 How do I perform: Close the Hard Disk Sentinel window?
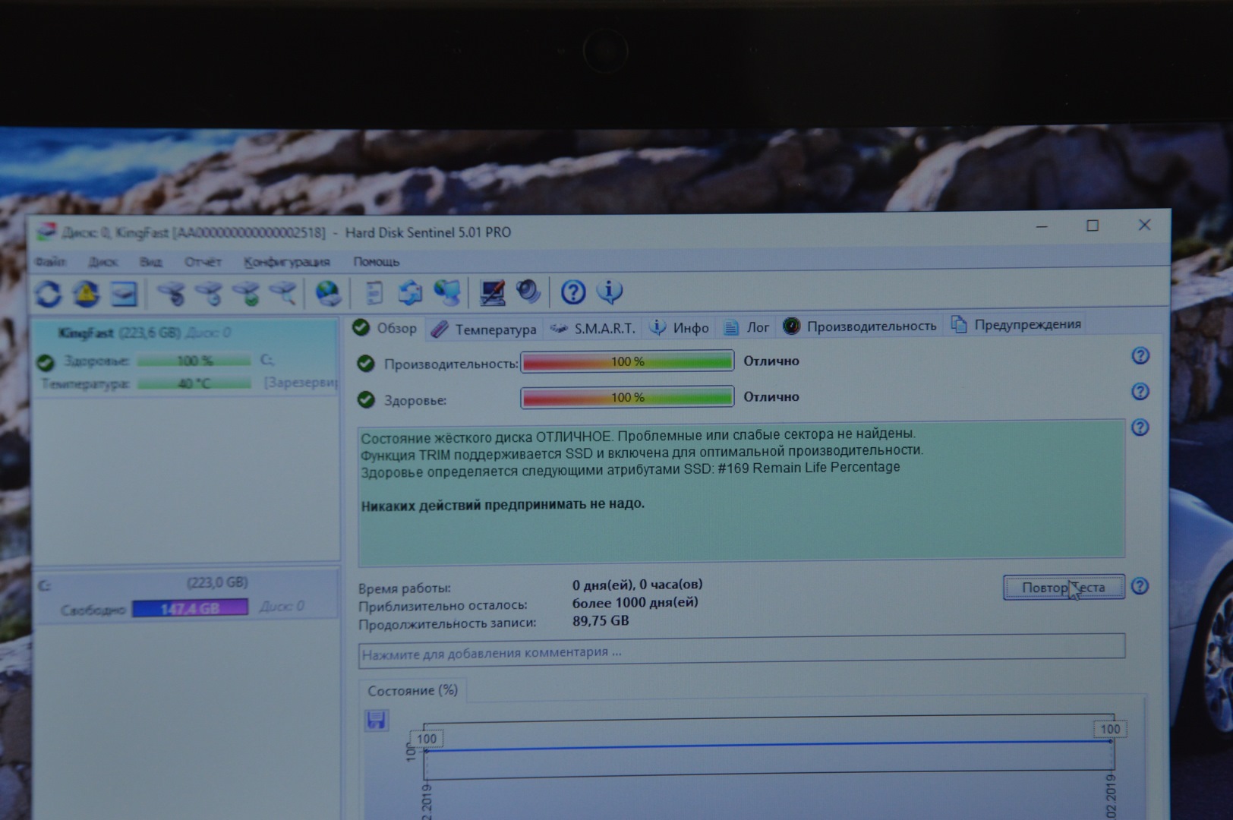[1144, 225]
